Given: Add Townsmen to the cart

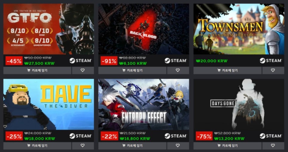Looking at the screenshot, I should (x=227, y=70).
